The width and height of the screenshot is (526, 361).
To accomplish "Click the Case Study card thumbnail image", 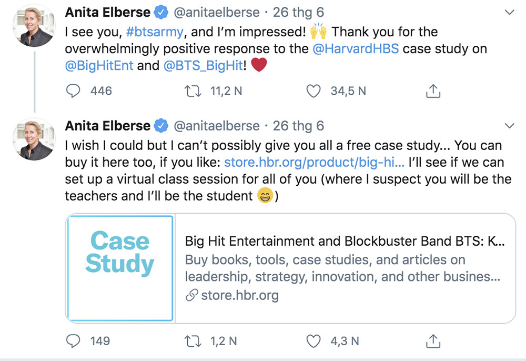I will point(120,267).
